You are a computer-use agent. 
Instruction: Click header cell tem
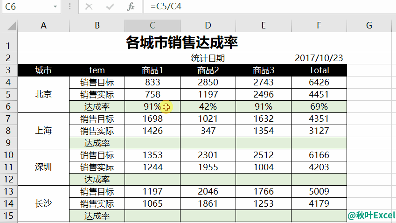pyautogui.click(x=97, y=70)
